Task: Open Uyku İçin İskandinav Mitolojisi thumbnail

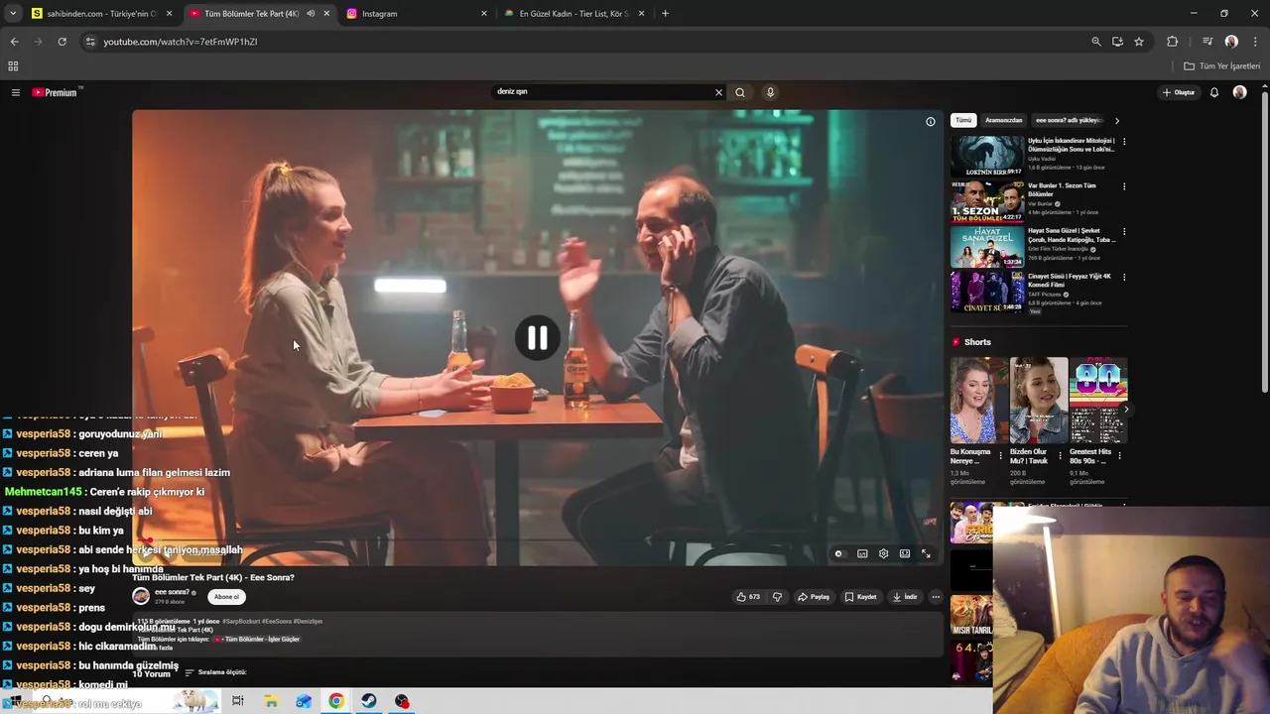Action: click(x=987, y=156)
